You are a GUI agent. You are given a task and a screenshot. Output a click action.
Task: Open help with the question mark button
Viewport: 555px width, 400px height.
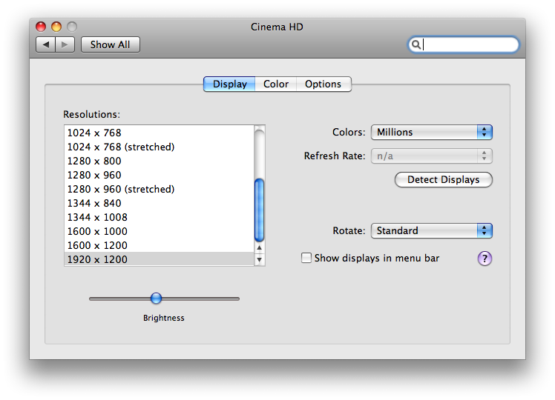(485, 259)
